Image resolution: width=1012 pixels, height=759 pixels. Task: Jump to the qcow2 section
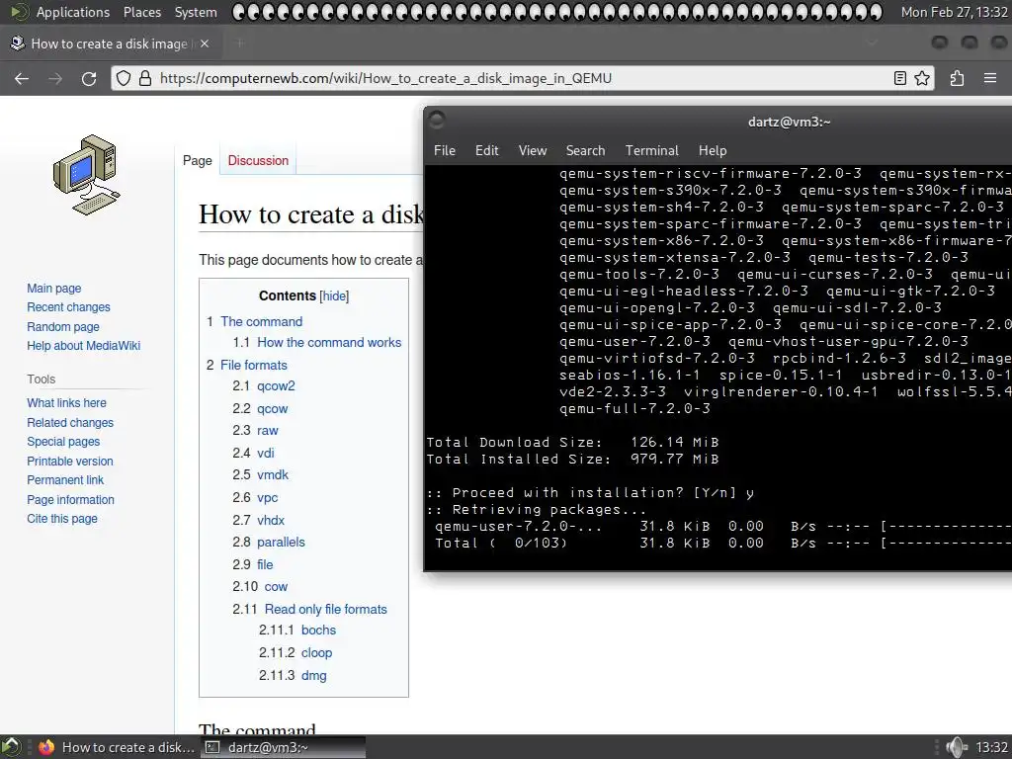pyautogui.click(x=276, y=386)
